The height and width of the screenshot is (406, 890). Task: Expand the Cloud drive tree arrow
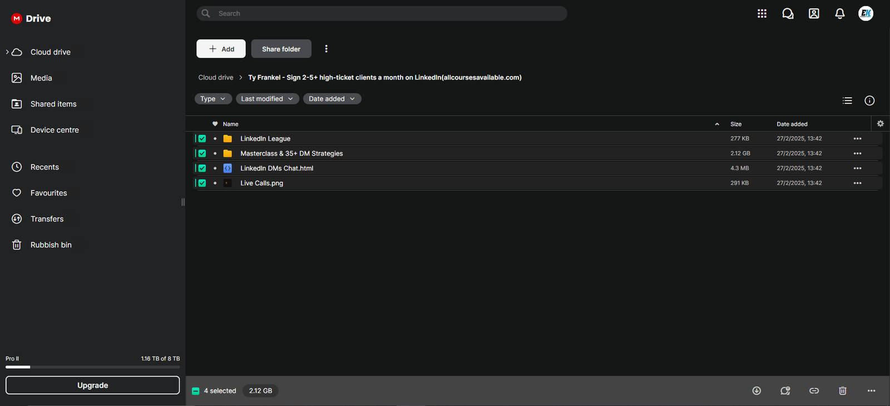tap(7, 52)
